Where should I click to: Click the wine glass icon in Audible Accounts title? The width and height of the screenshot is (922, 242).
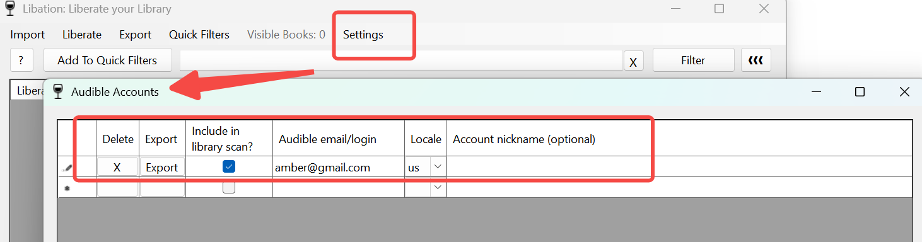point(59,91)
